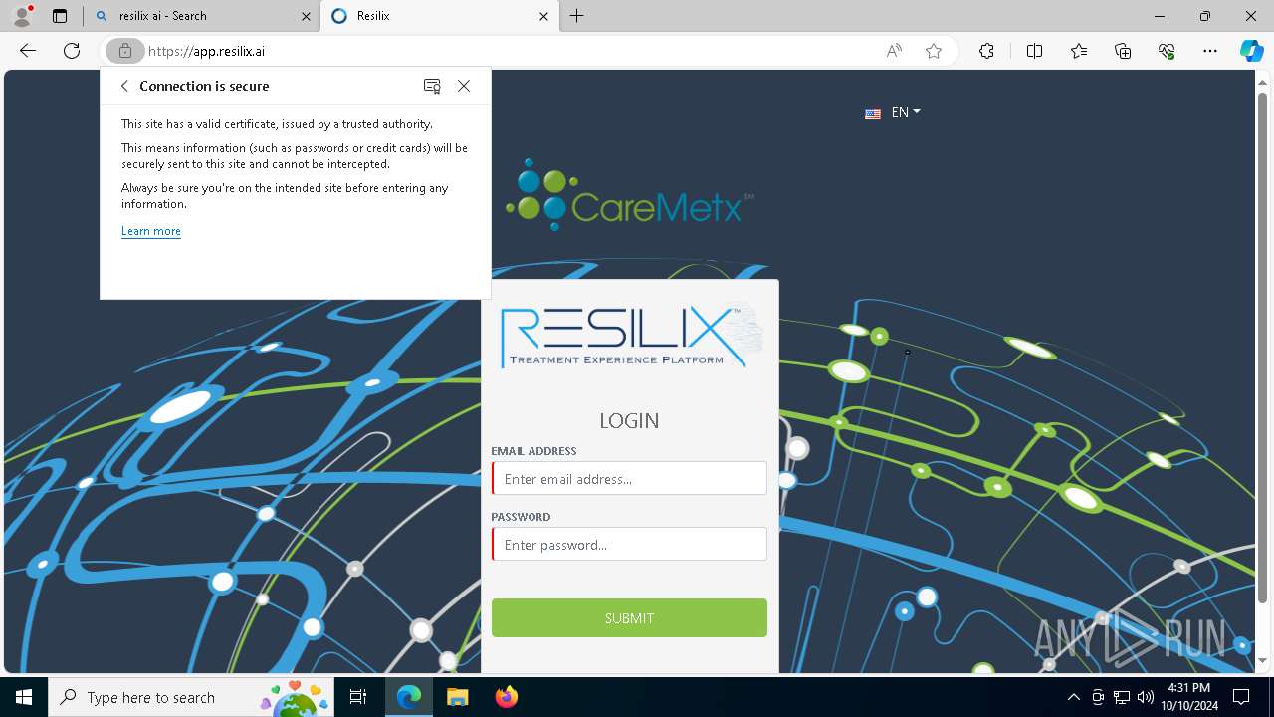Click the page vertical scrollbar

click(x=1263, y=349)
